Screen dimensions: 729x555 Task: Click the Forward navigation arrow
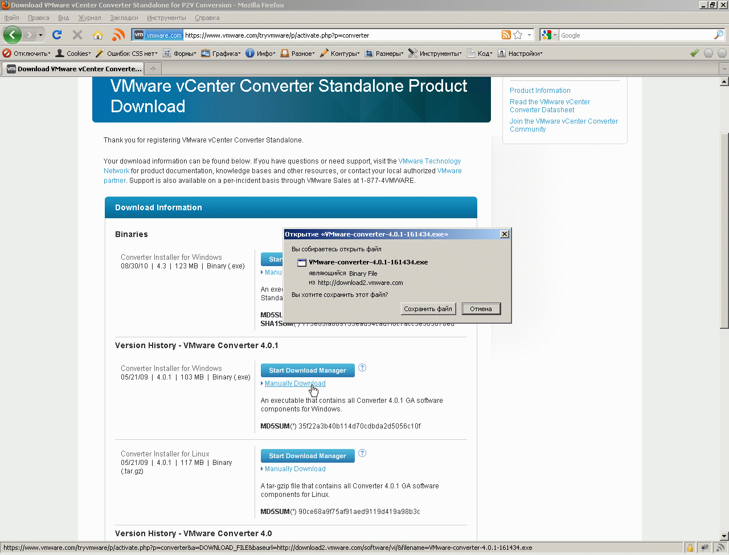pyautogui.click(x=30, y=35)
